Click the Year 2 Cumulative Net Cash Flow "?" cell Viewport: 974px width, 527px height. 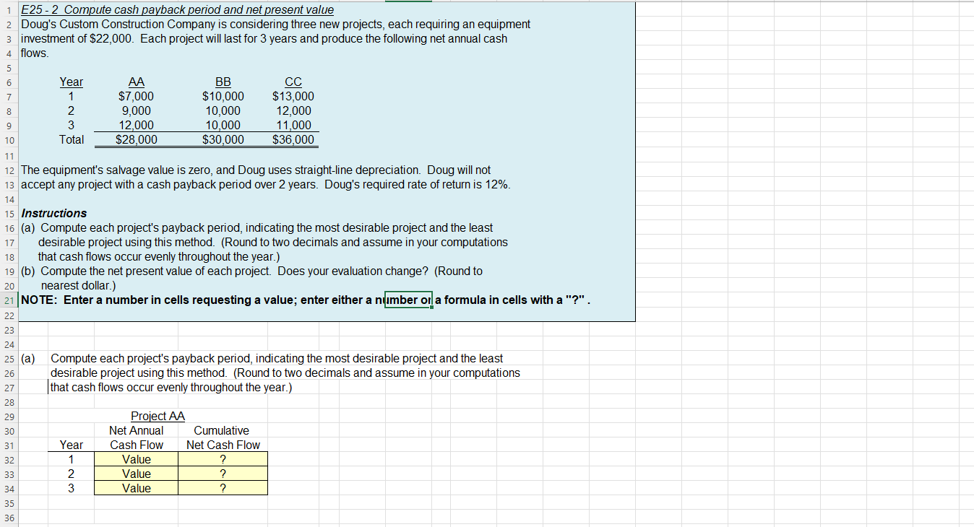pyautogui.click(x=223, y=474)
